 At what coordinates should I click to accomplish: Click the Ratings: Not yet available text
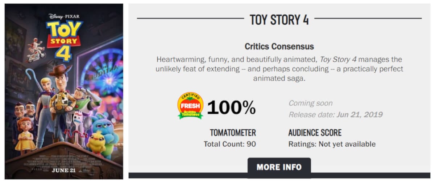332,144
